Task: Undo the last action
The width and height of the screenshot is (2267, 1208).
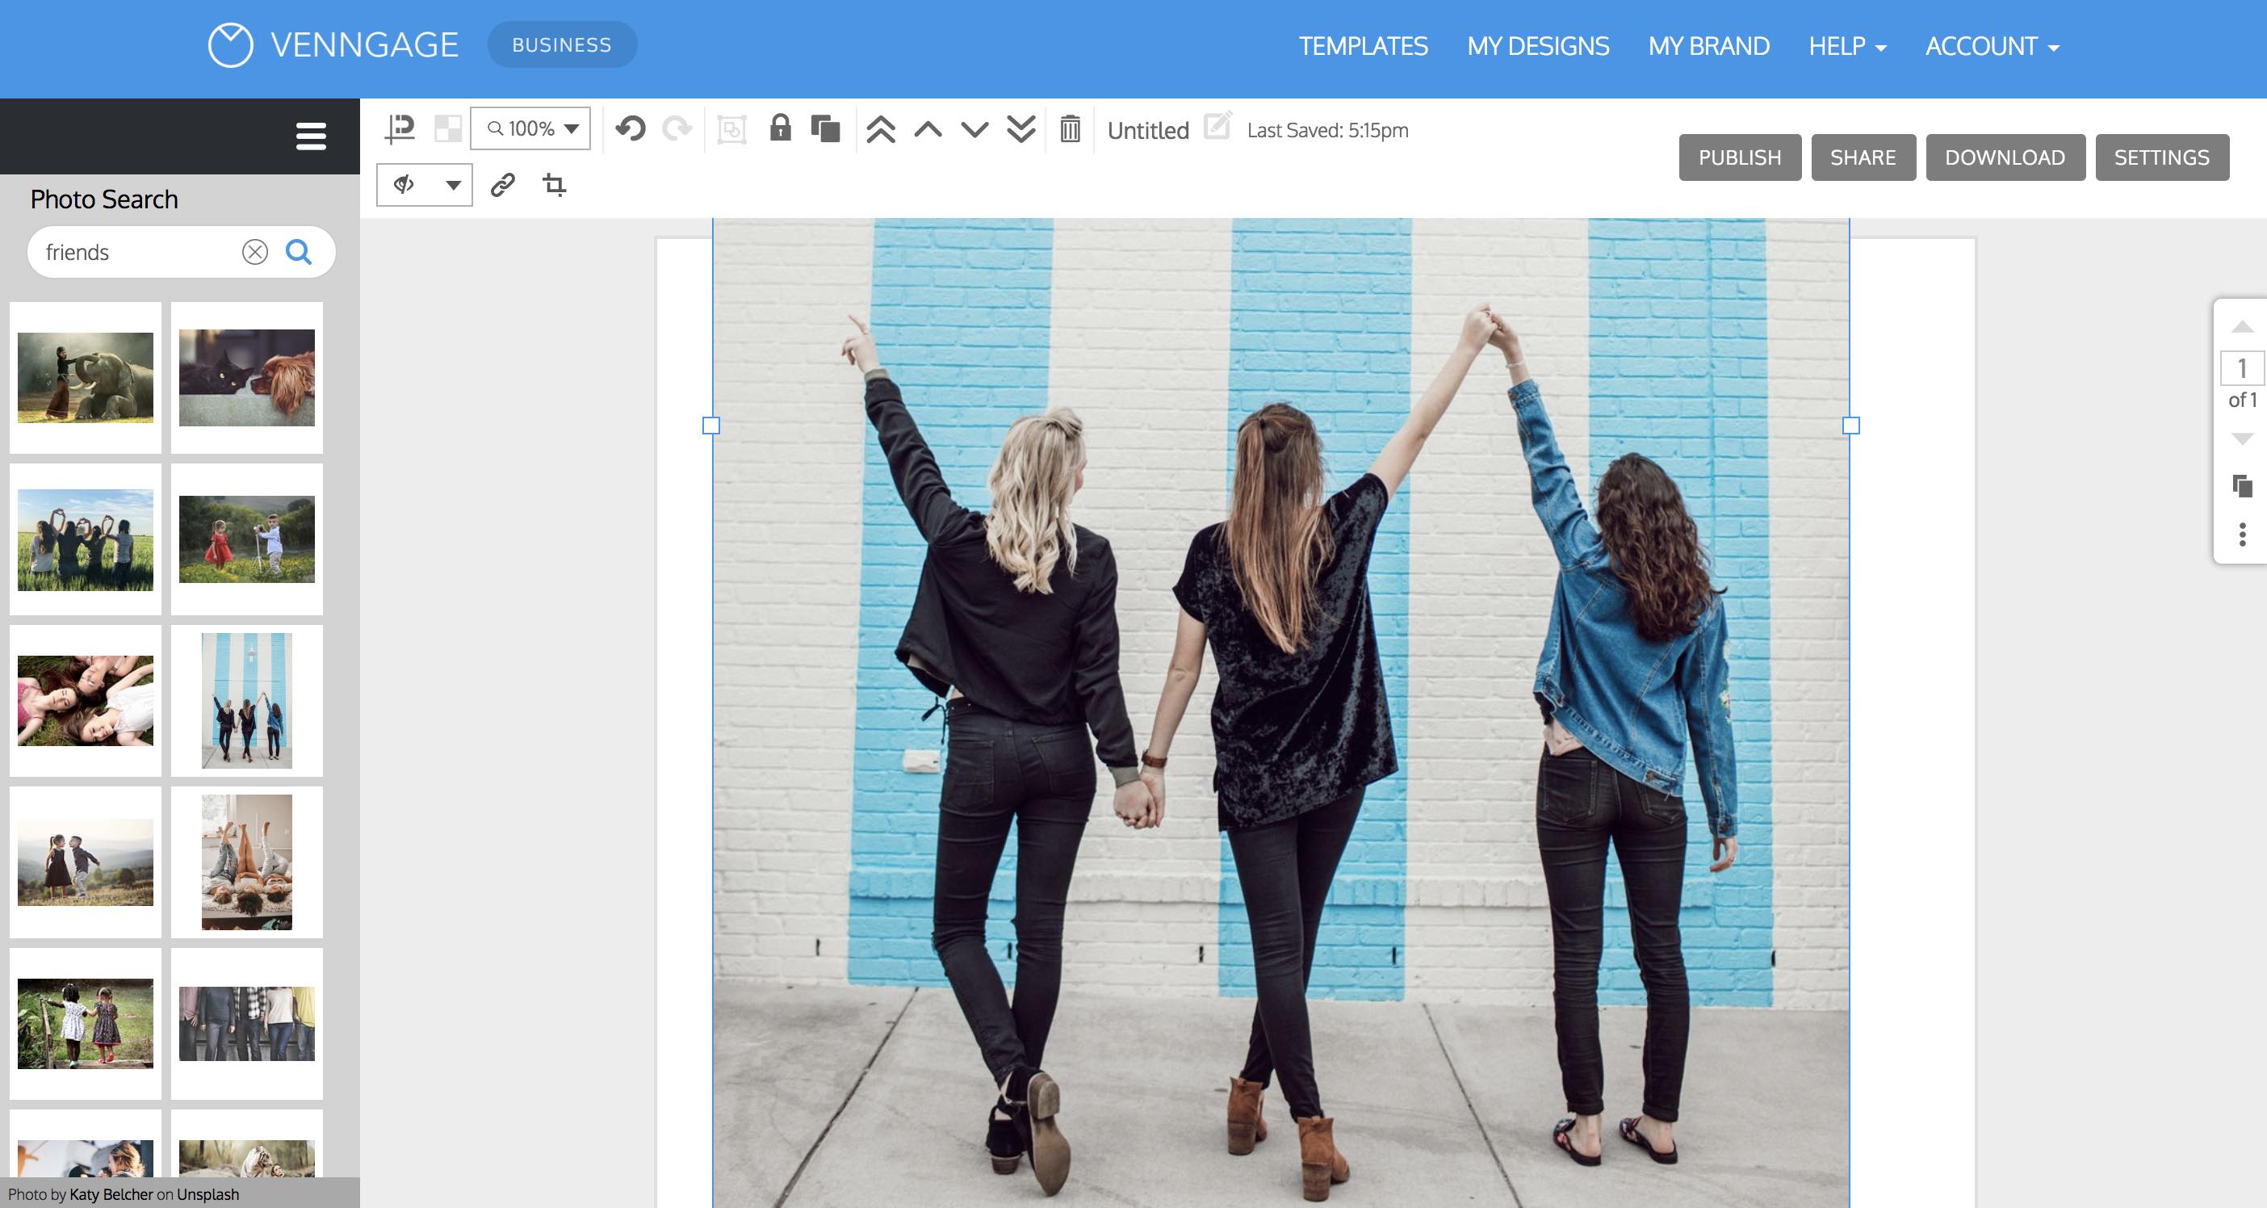Action: click(x=630, y=128)
